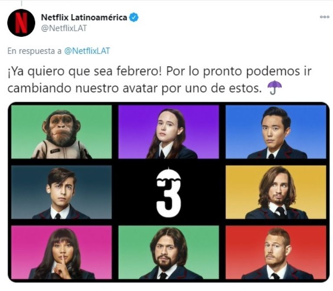This screenshot has height=291, width=333.
Task: Click the white umbrella number 3 logo
Action: [x=169, y=192]
